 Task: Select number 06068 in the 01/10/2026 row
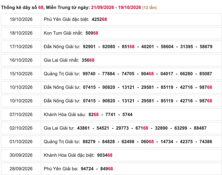tap(147, 142)
